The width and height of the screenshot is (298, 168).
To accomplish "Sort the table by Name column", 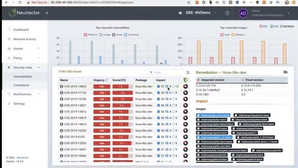I will pyautogui.click(x=64, y=80).
